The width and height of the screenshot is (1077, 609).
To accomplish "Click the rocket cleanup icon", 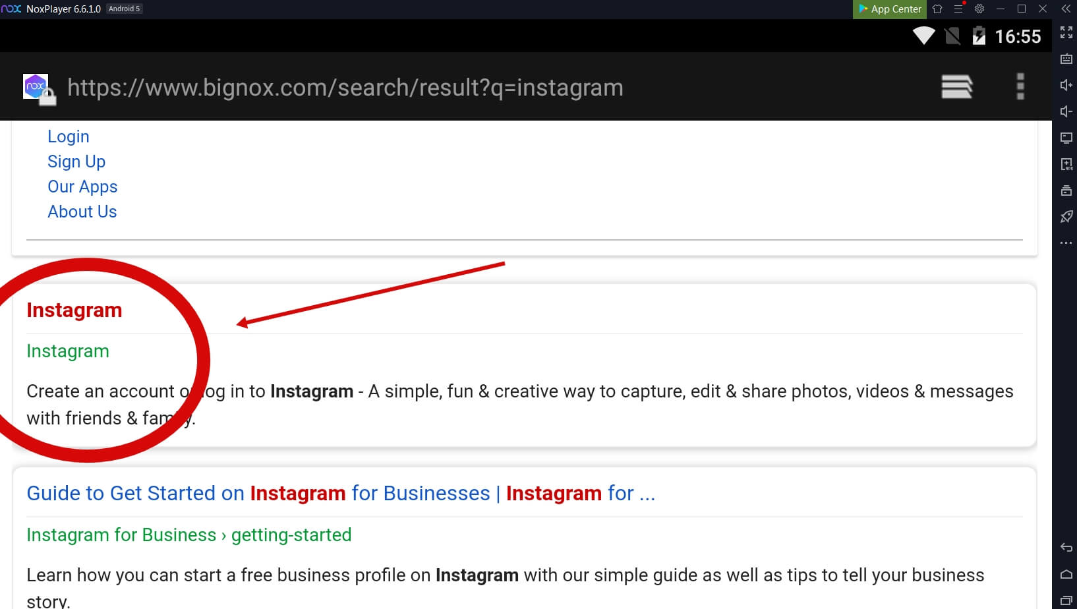I will point(1066,217).
